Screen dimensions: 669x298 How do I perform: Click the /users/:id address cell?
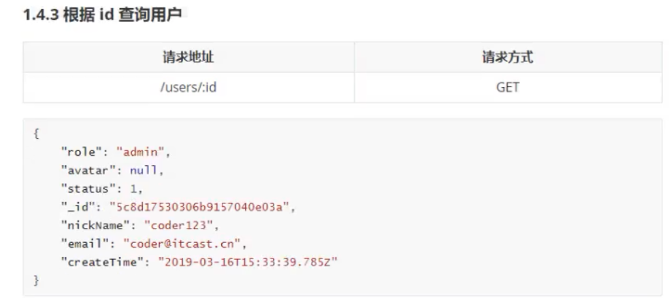point(189,87)
